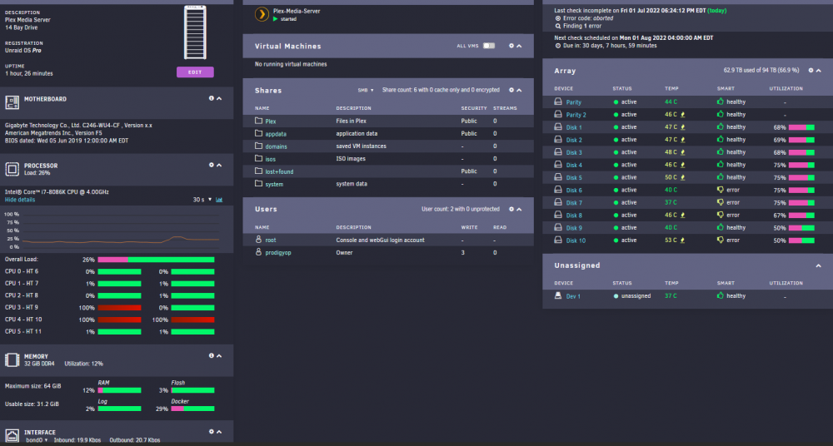Collapse the Processor section

[x=219, y=165]
